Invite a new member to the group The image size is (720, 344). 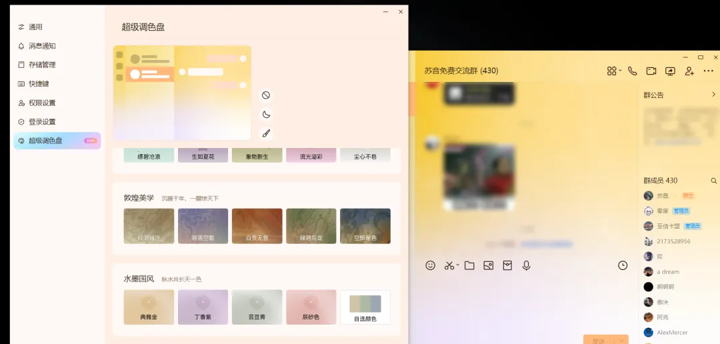pos(689,71)
